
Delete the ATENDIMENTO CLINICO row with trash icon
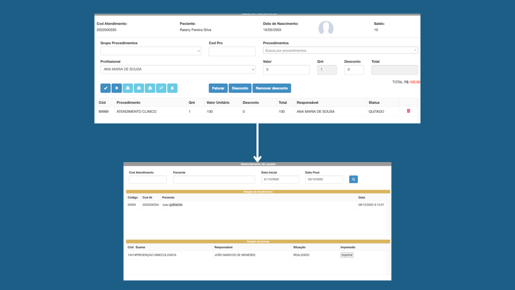point(408,111)
